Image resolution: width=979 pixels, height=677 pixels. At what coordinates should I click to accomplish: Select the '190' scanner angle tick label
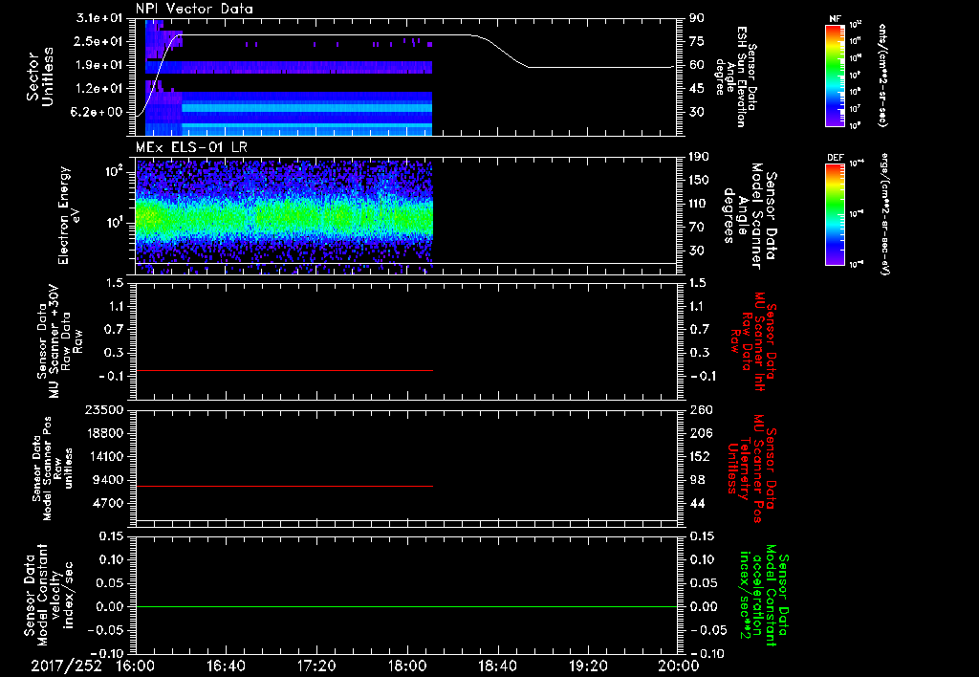[x=700, y=157]
